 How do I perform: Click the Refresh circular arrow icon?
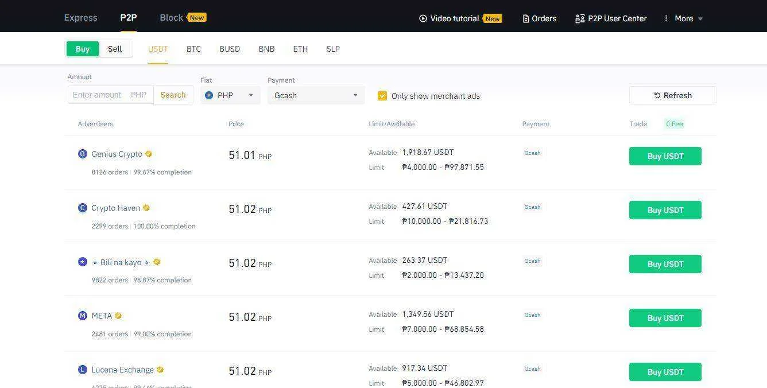coord(657,95)
